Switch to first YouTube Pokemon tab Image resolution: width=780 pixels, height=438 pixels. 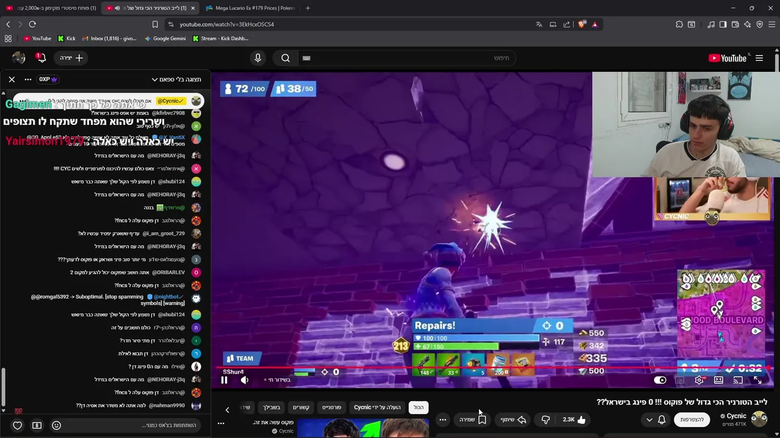point(50,8)
